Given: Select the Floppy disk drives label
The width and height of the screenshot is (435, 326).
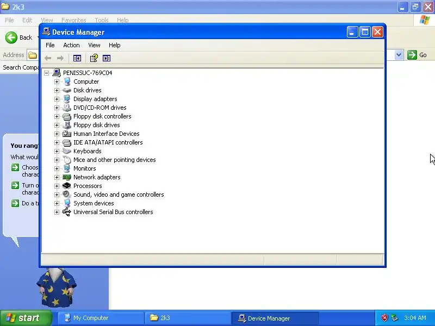Looking at the screenshot, I should click(97, 125).
